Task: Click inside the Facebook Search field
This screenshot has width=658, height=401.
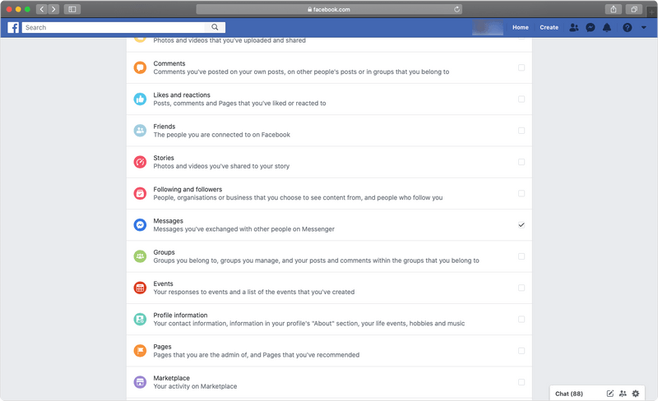Action: pyautogui.click(x=114, y=27)
